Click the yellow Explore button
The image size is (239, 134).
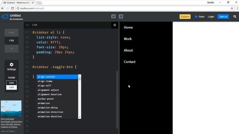click(185, 16)
